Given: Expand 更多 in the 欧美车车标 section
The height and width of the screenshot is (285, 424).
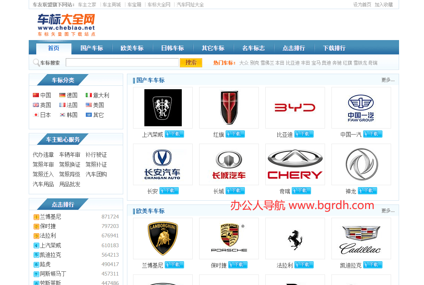Looking at the screenshot, I should [387, 211].
